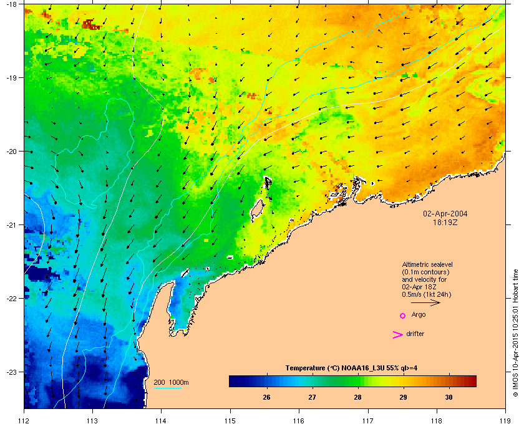
Task: Click the elongated outlined island offshore of the coast
Action: pos(257,210)
